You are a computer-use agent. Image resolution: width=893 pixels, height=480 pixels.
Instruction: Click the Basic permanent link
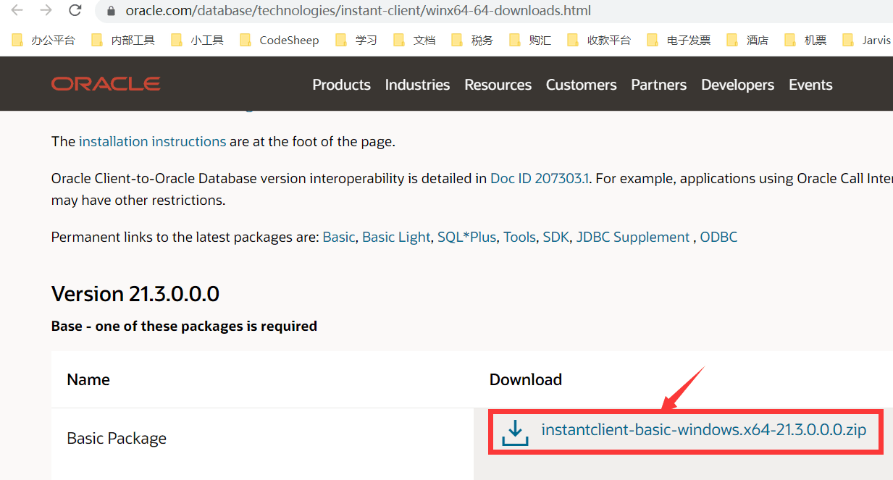coord(339,237)
